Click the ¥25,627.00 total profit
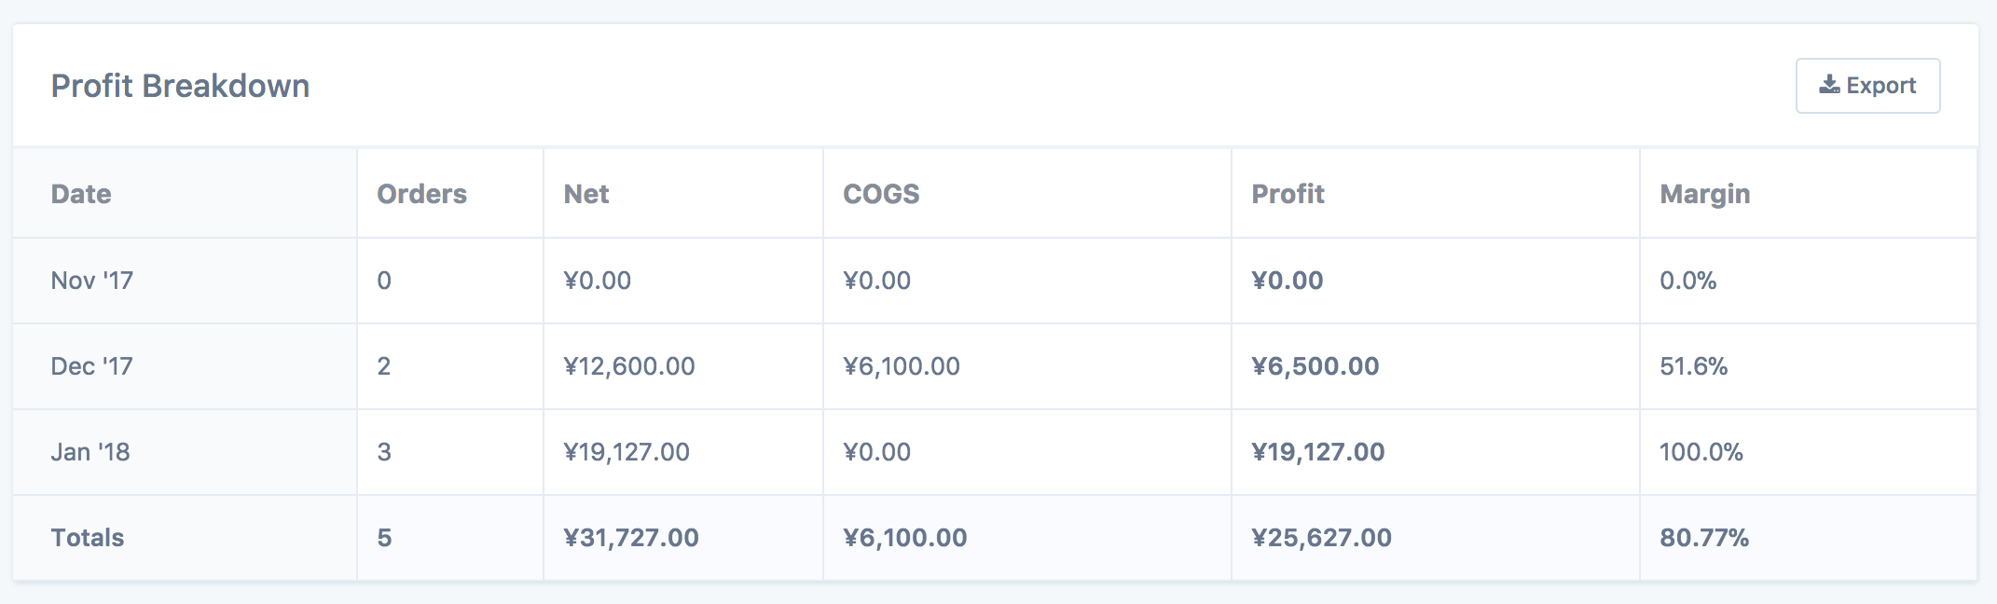Viewport: 1997px width, 604px height. [x=1321, y=538]
